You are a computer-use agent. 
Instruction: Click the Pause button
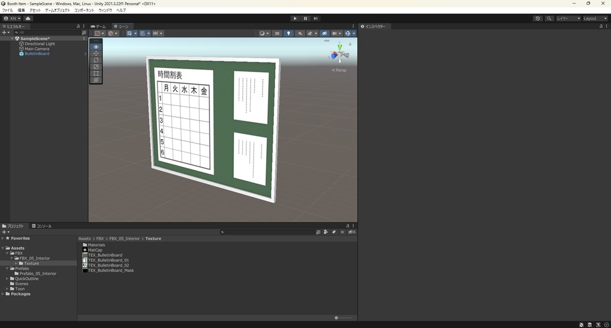click(305, 18)
